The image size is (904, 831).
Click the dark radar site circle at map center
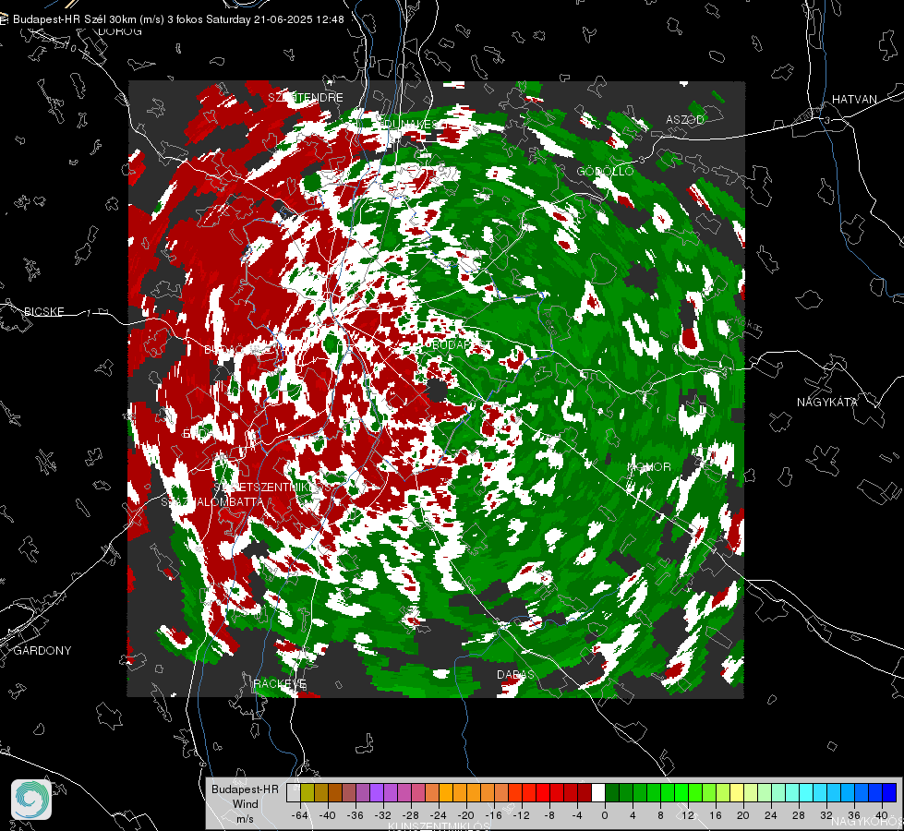(x=437, y=391)
